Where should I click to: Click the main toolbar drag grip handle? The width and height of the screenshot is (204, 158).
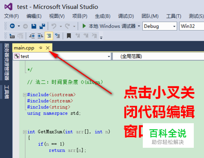pyautogui.click(x=6, y=26)
